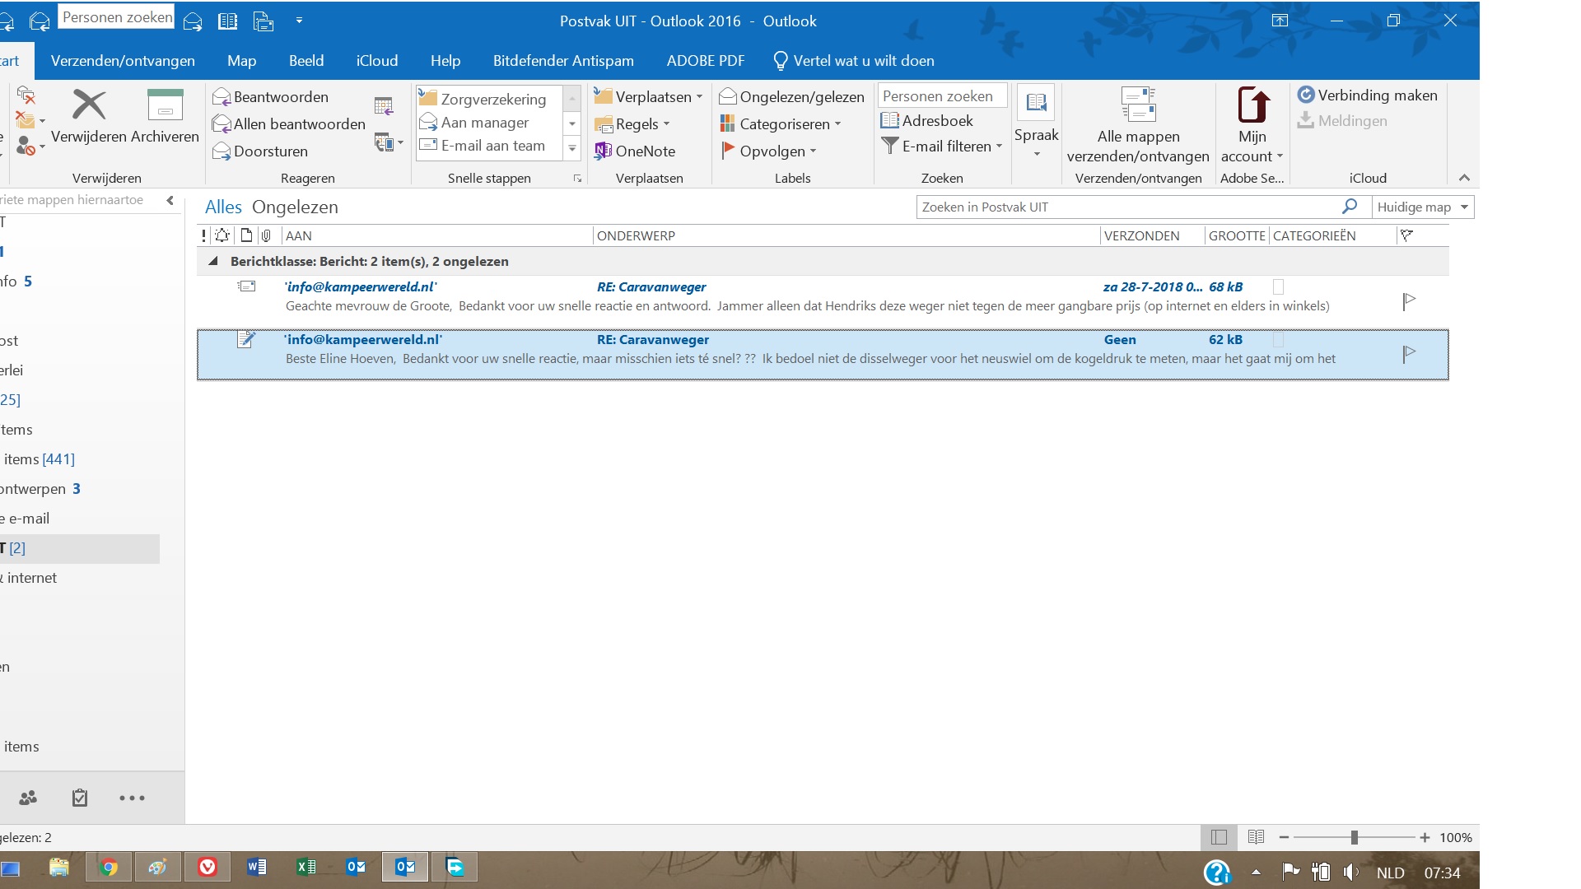Toggle Ongelezen/gelezen status
This screenshot has width=1581, height=889.
tap(791, 97)
